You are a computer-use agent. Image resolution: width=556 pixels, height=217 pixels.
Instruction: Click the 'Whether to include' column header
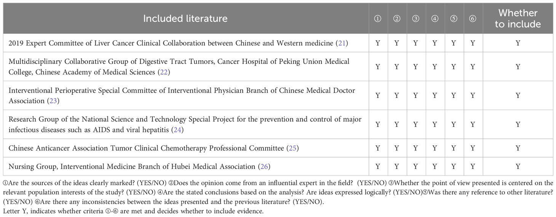point(518,18)
